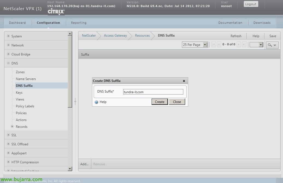This screenshot has height=183, width=283.
Task: Go to next page arrow
Action: click(238, 45)
